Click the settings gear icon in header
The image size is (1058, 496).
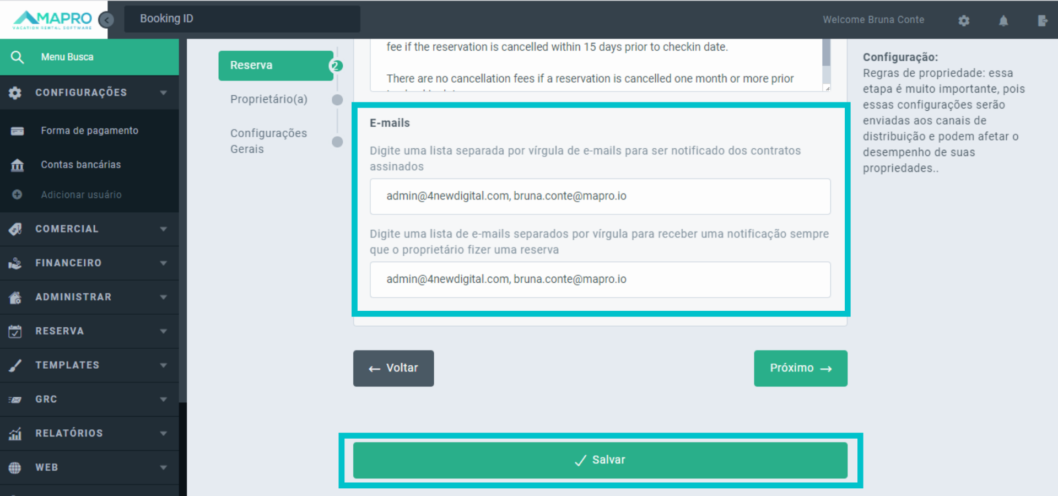point(963,20)
